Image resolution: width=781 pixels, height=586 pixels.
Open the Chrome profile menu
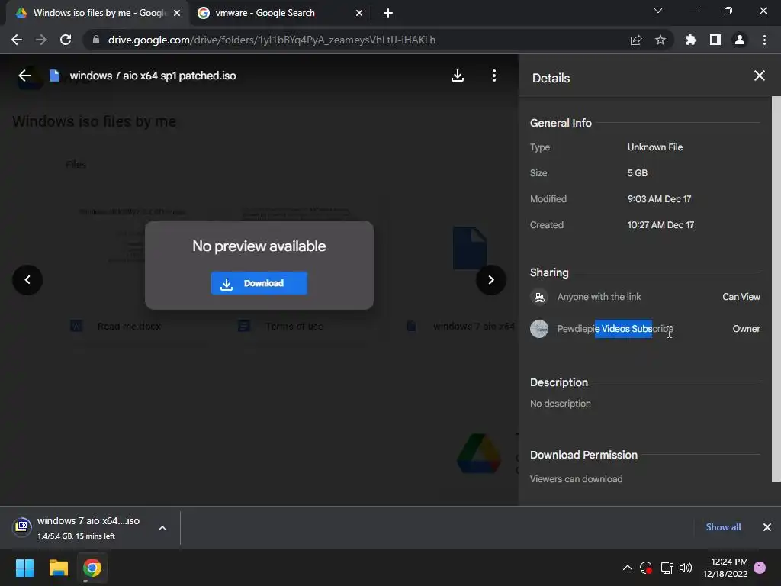coord(739,40)
